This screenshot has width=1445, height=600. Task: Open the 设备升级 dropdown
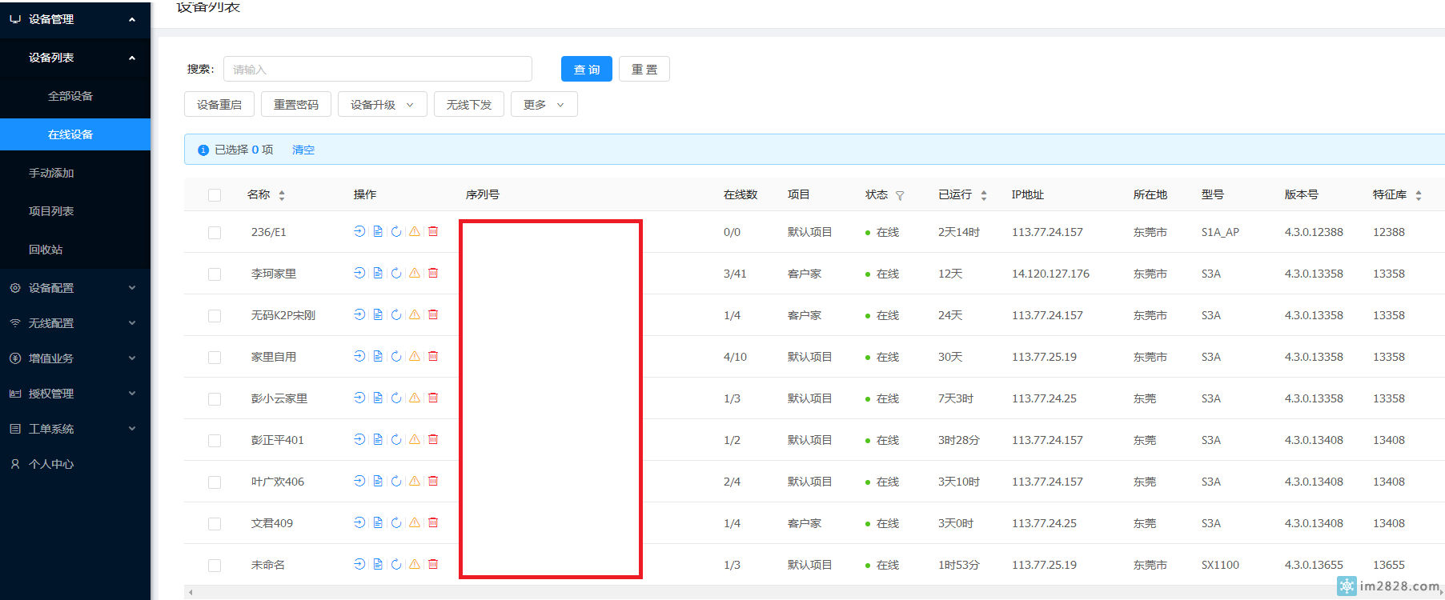click(x=382, y=105)
